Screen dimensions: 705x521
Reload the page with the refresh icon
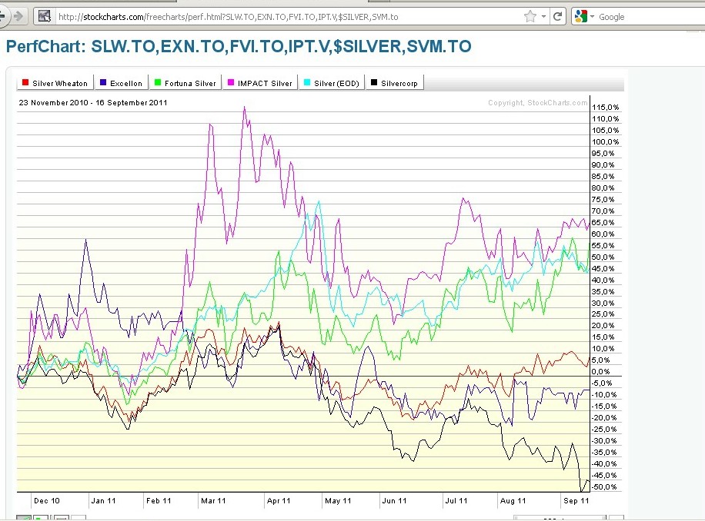point(558,16)
